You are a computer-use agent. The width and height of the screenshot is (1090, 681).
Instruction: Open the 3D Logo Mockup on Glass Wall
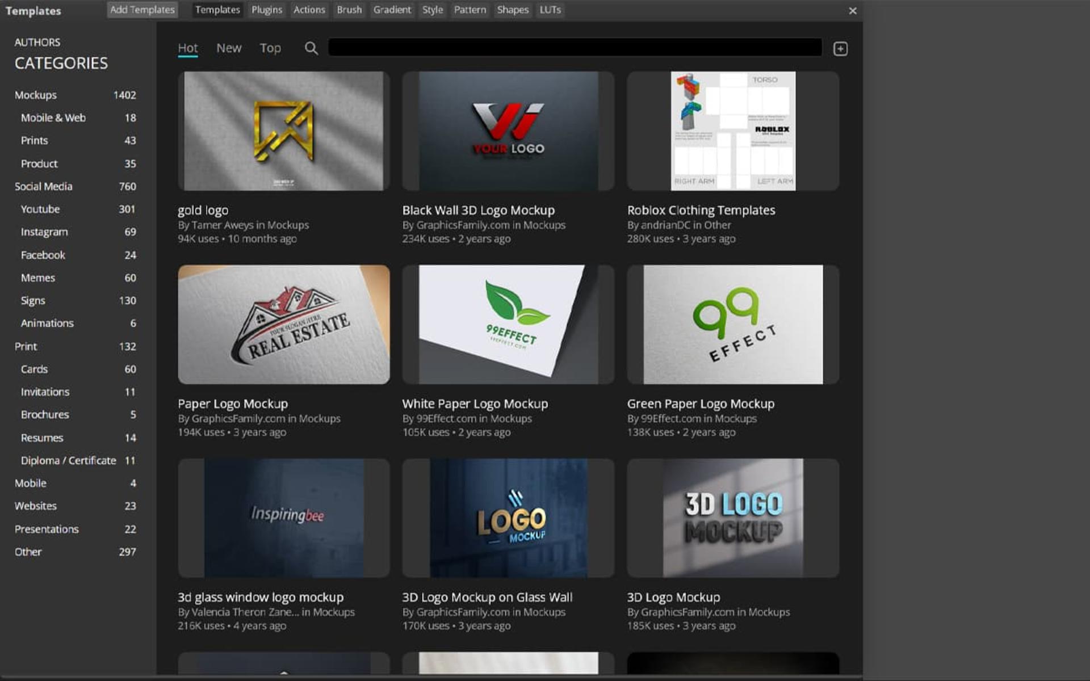coord(508,518)
